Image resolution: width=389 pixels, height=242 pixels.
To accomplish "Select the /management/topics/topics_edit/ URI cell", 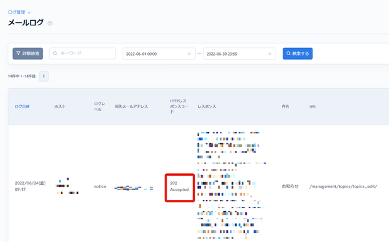I will [x=343, y=186].
